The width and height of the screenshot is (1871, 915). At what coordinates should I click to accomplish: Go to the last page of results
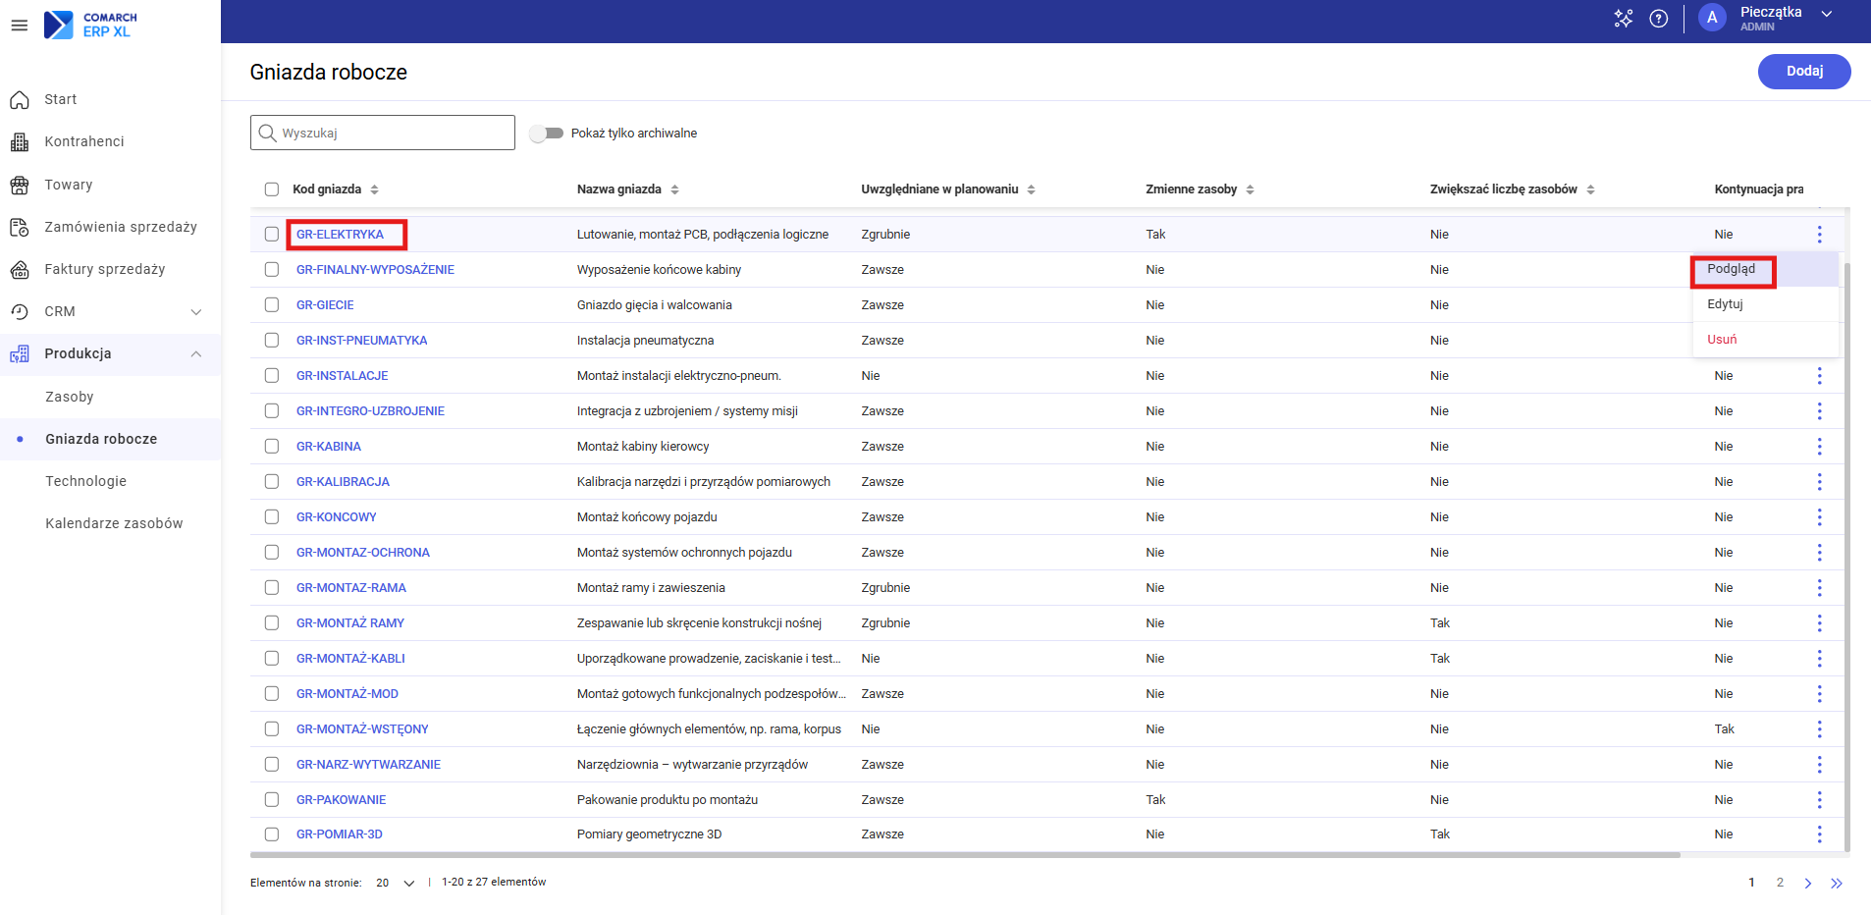1836,884
